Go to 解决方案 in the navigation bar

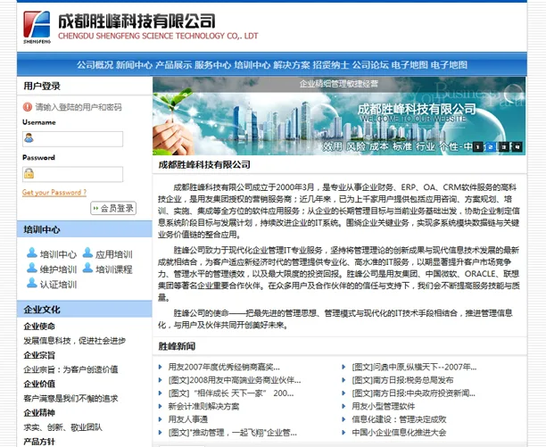click(291, 65)
